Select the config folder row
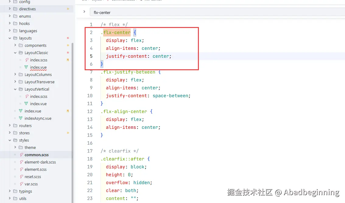 [37, 2]
